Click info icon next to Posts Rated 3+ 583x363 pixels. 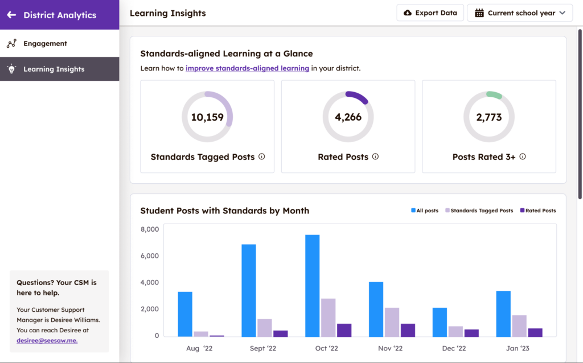523,156
